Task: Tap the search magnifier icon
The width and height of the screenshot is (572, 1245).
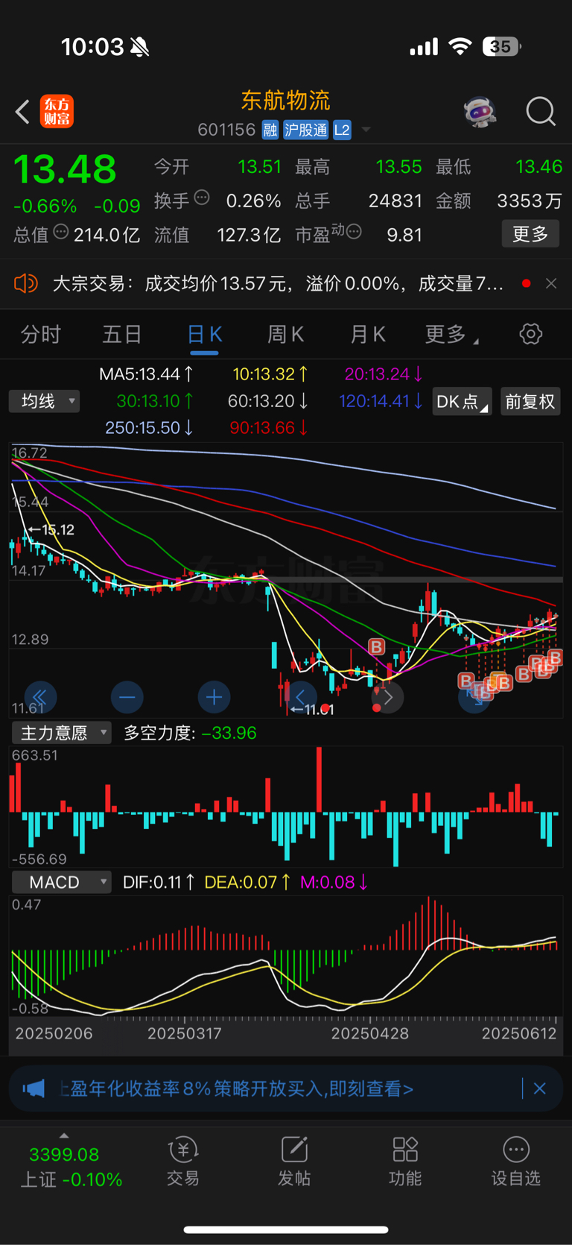Action: coord(541,112)
